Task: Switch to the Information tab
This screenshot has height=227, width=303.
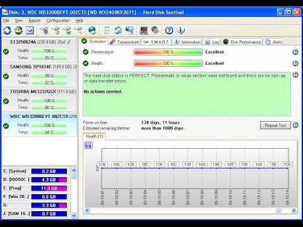Action: (187, 42)
